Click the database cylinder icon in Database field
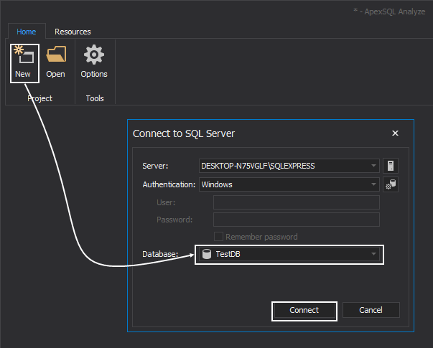 coord(207,254)
